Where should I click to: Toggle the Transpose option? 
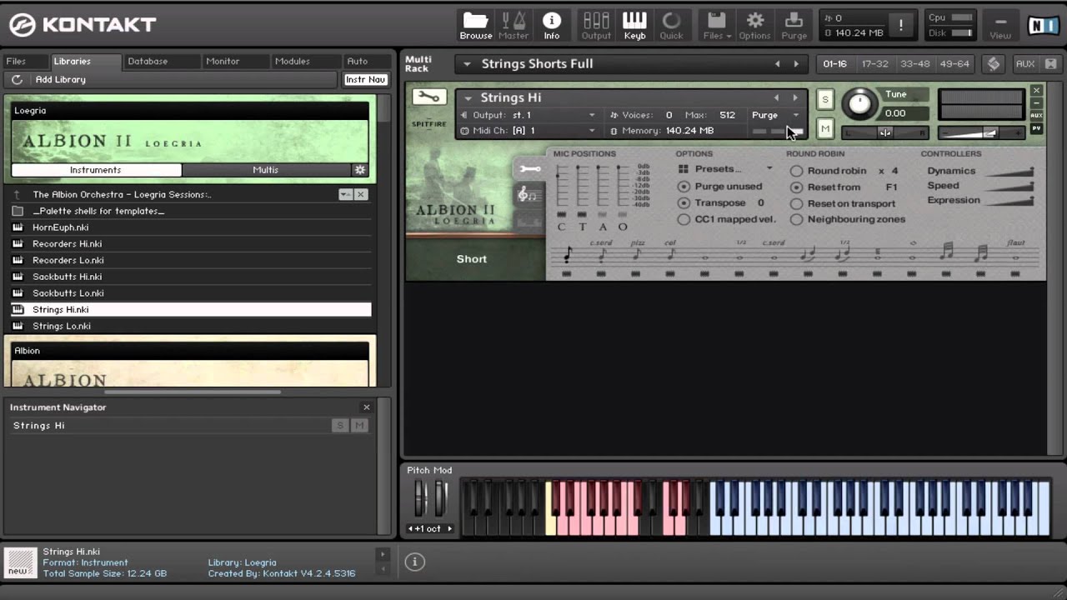point(684,202)
